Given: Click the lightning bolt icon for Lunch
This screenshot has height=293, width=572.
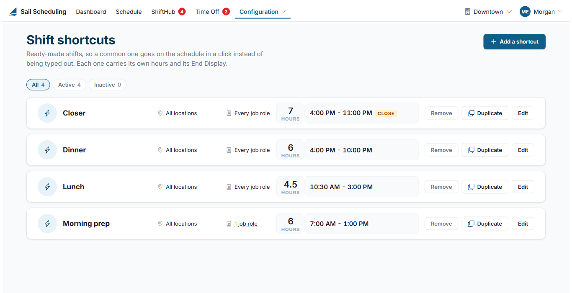Looking at the screenshot, I should coord(47,187).
